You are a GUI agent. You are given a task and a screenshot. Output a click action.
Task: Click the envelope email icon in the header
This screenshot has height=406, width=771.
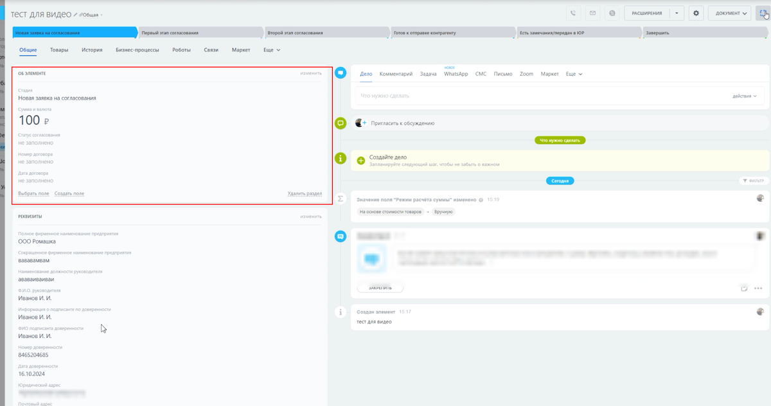(x=593, y=13)
